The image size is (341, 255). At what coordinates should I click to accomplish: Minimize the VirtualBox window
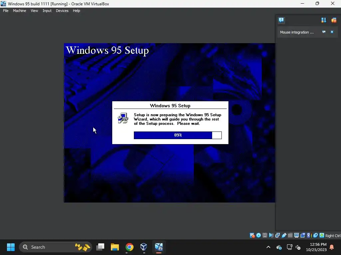pyautogui.click(x=302, y=3)
